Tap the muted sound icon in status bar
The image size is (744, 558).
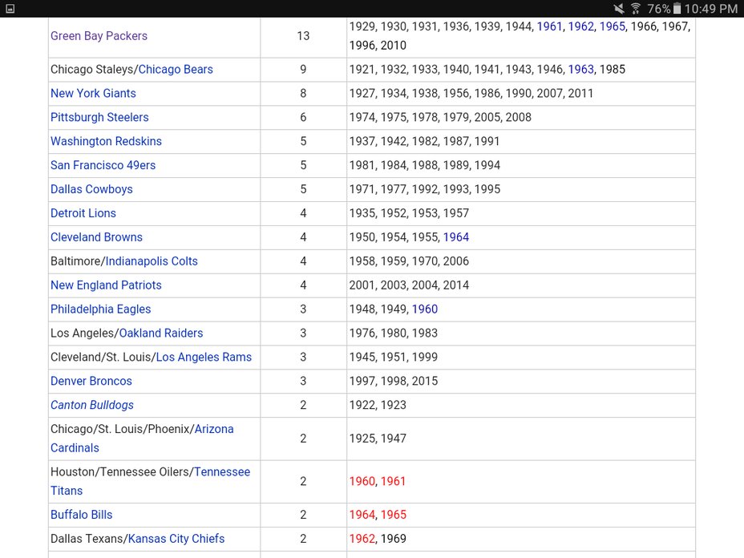coord(619,9)
